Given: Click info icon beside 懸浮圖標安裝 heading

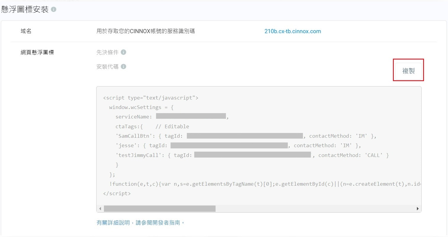Looking at the screenshot, I should [x=54, y=9].
